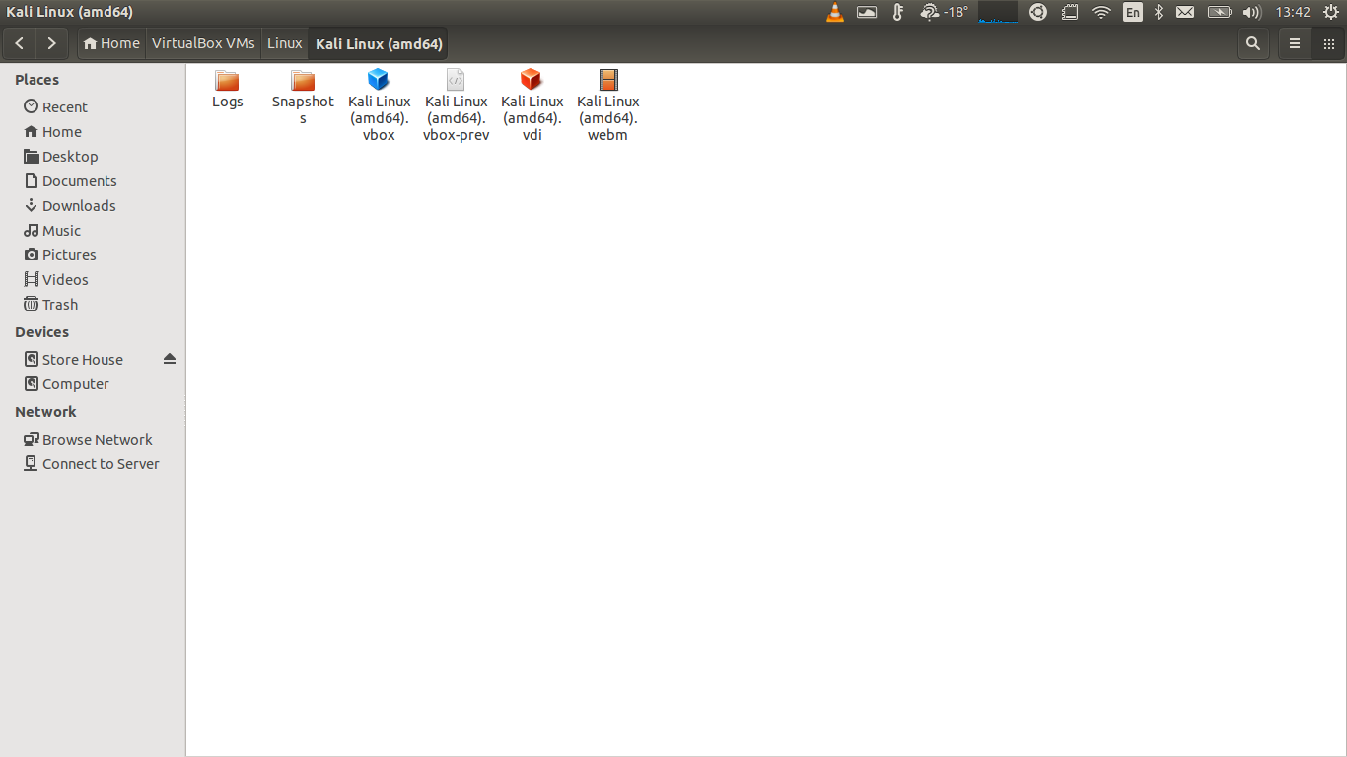
Task: Eject the Store House device
Action: pyautogui.click(x=169, y=359)
